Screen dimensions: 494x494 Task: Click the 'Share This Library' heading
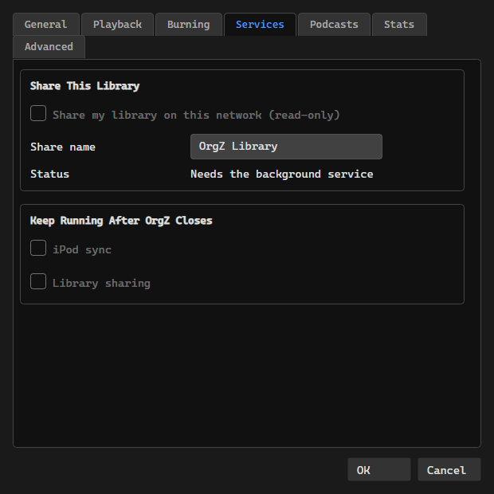click(x=84, y=86)
